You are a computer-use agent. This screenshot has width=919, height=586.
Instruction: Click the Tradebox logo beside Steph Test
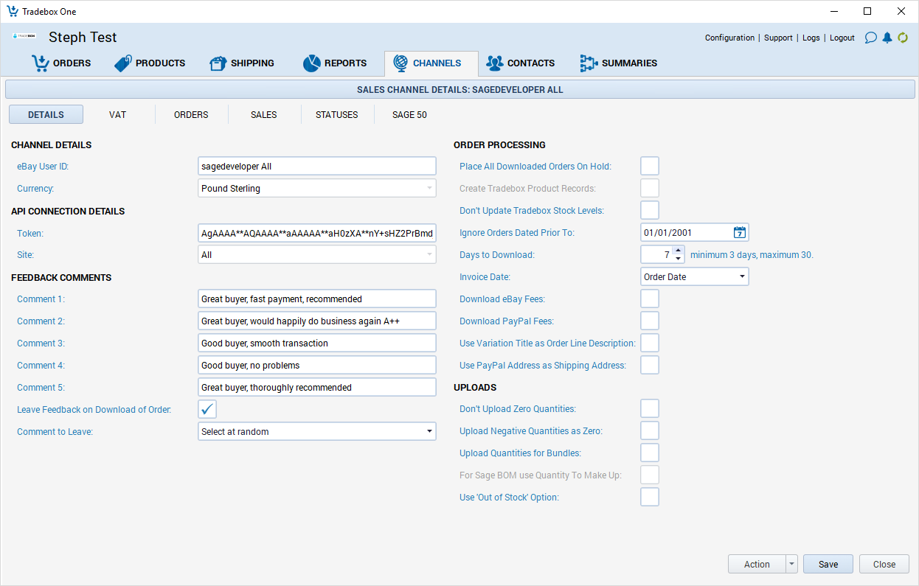tap(24, 36)
